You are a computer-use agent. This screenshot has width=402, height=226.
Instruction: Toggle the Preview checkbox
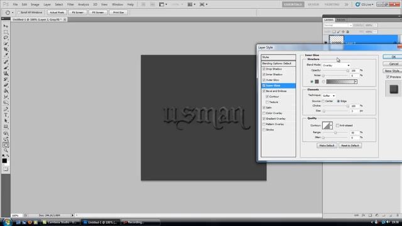(388, 77)
